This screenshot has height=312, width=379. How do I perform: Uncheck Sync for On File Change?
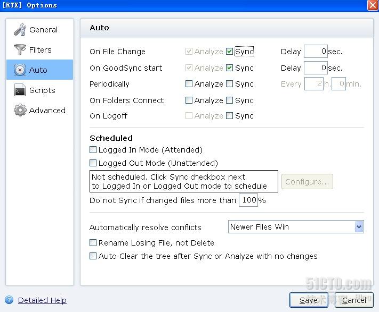coord(229,52)
